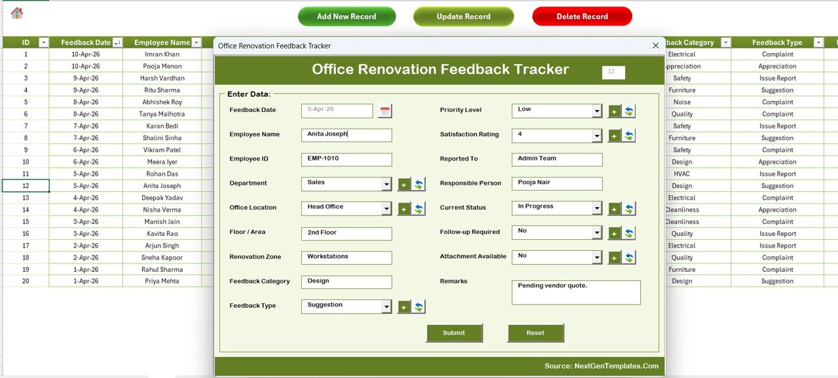Click the Delete Record button
This screenshot has width=838, height=378.
pos(581,16)
